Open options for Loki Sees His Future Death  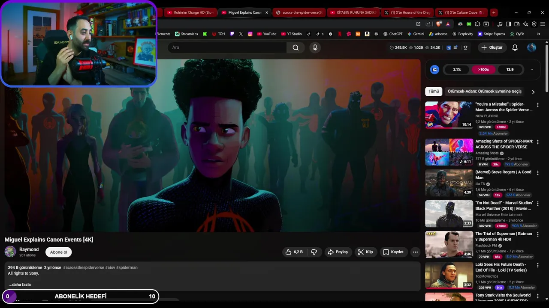click(538, 265)
